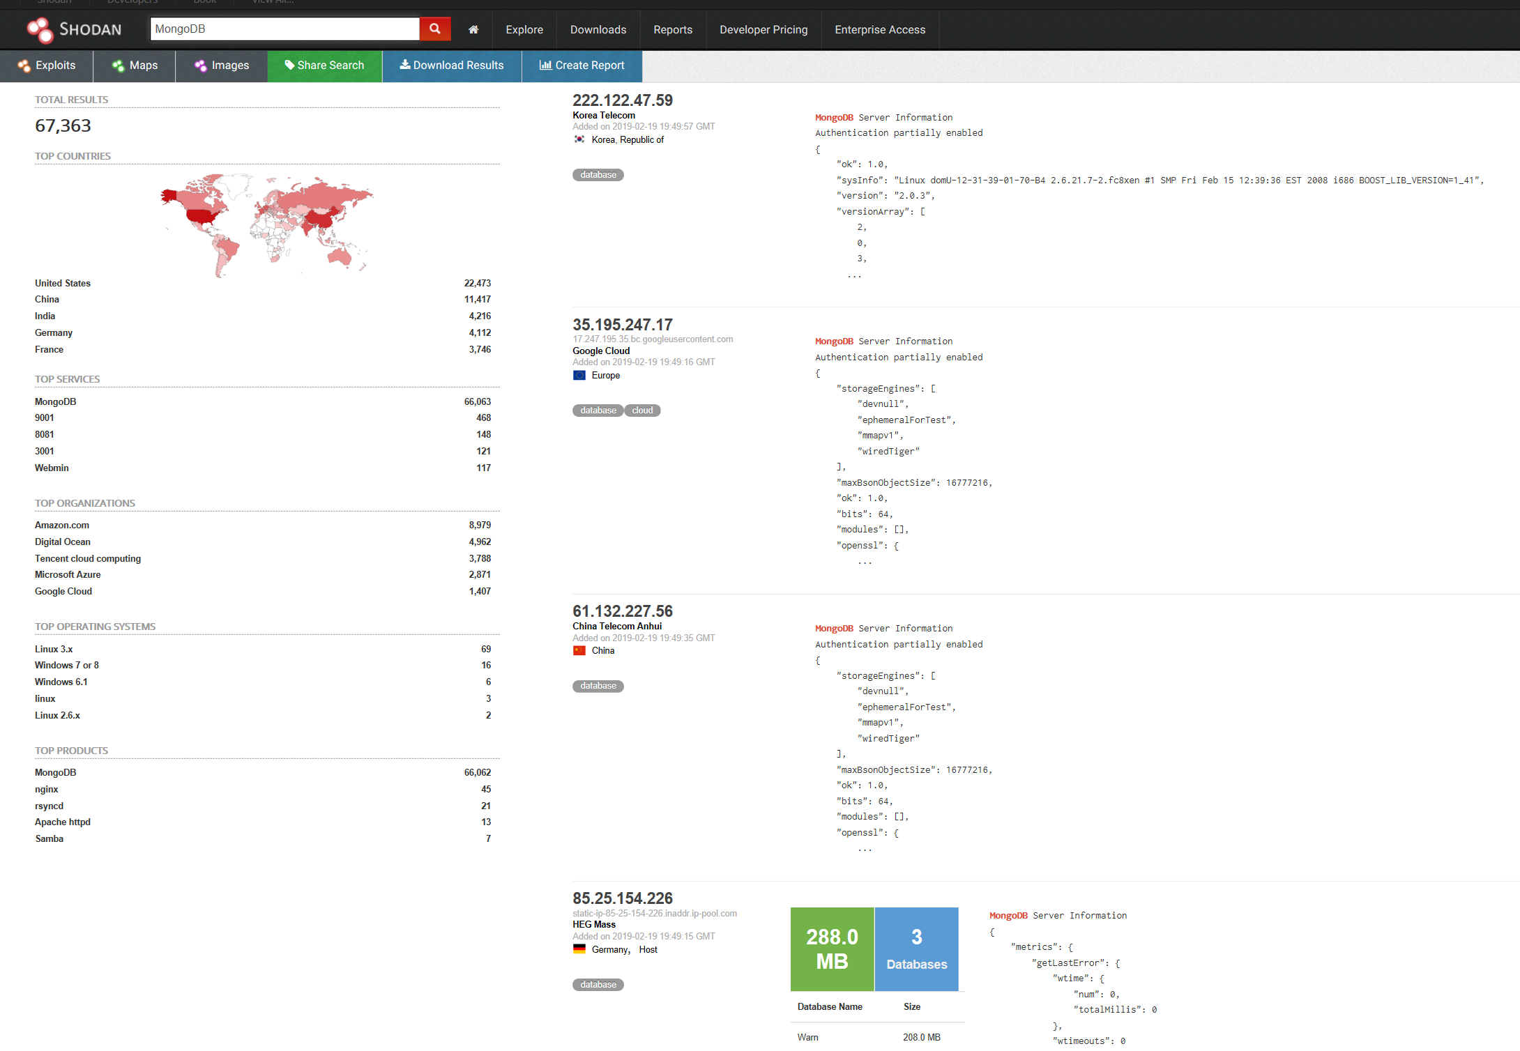The height and width of the screenshot is (1051, 1520).
Task: Click the home icon in navbar
Action: pos(473,29)
